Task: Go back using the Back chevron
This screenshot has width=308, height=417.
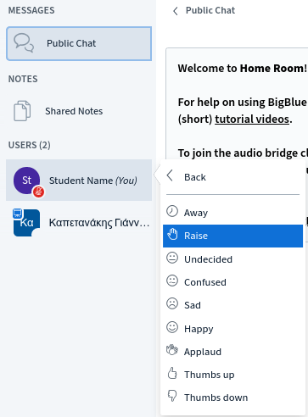Action: [170, 175]
